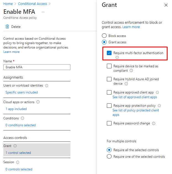Image resolution: width=172 pixels, height=174 pixels.
Task: Open the Specific users included link
Action: (x=22, y=92)
